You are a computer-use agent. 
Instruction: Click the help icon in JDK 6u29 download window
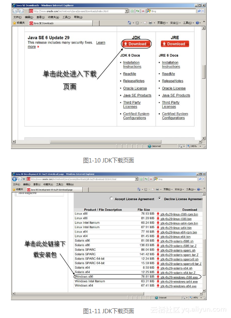(199, 189)
